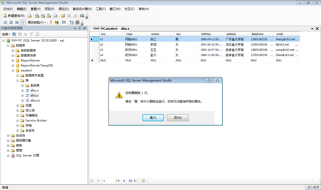The image size is (321, 190).
Task: Pin the Object Explorer panel with pushpin icon
Action: [80, 28]
